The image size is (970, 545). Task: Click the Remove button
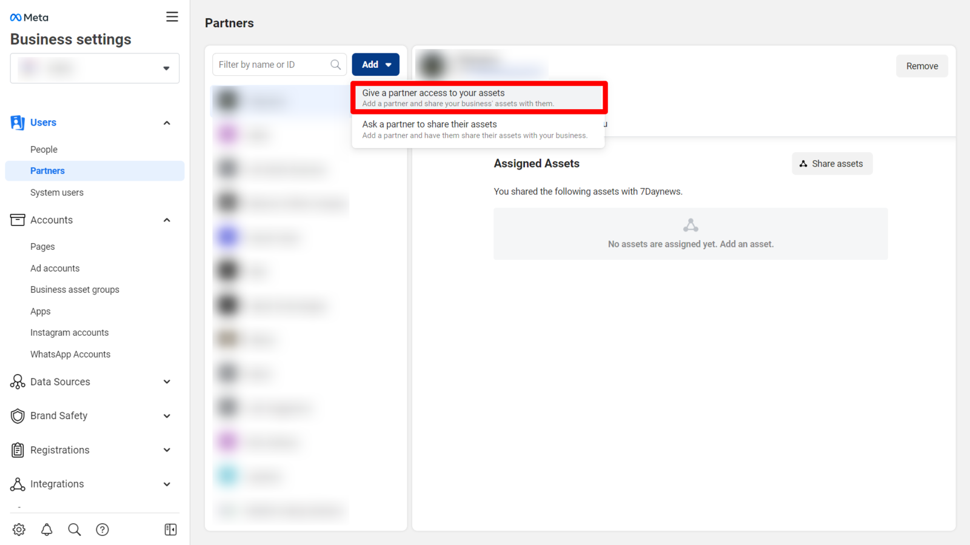click(x=921, y=66)
